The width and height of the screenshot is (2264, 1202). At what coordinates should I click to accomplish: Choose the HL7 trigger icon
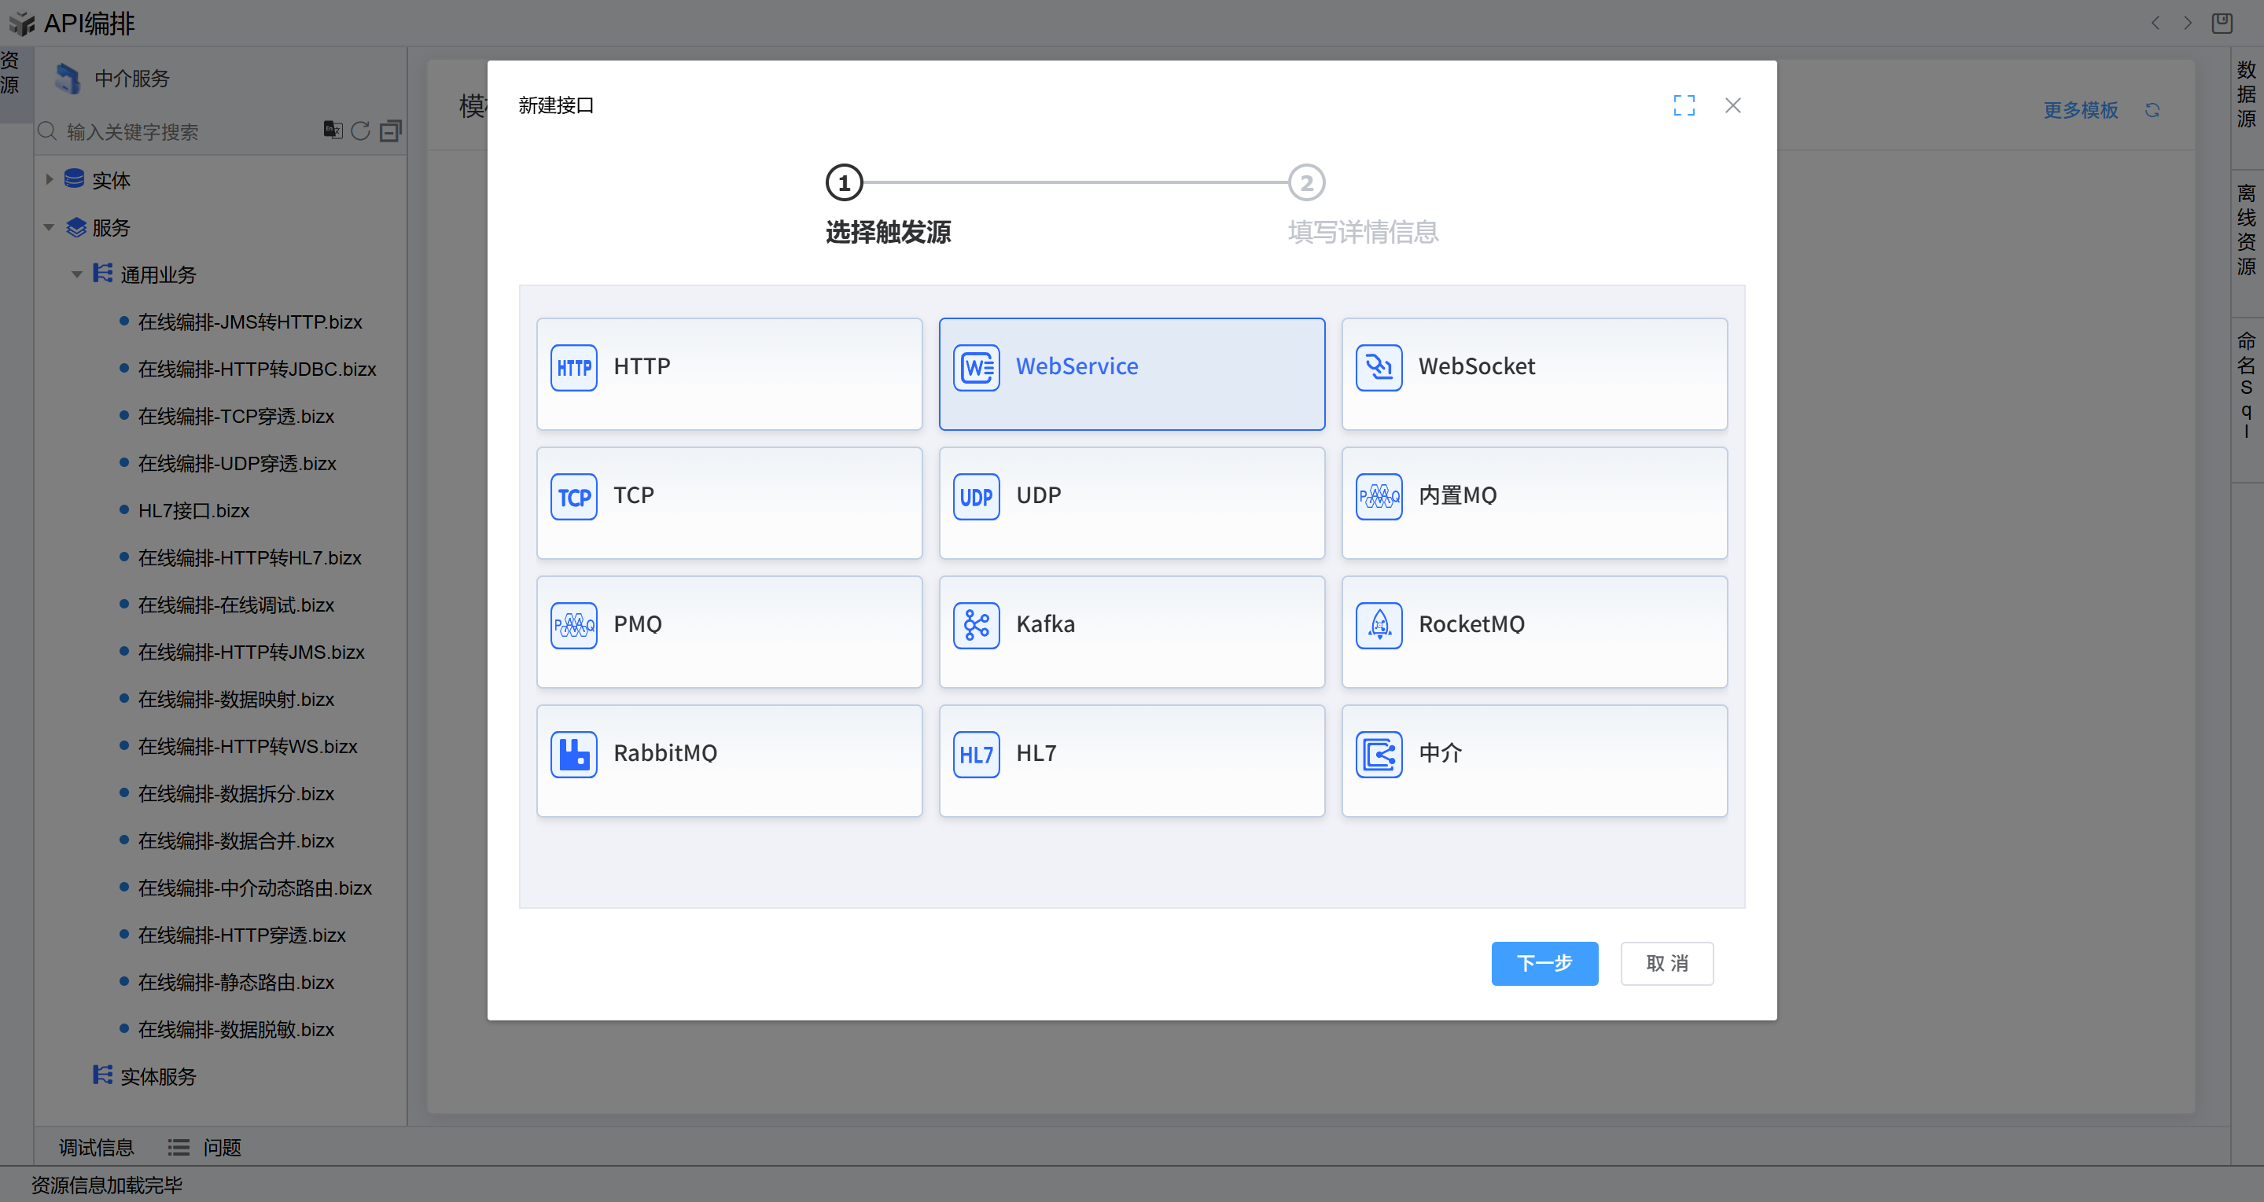tap(976, 754)
